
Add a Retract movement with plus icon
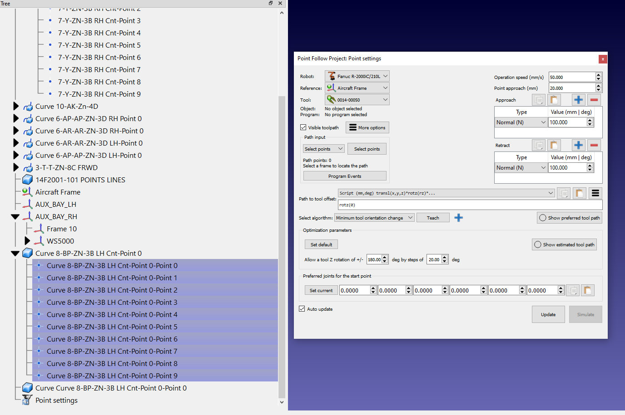[x=578, y=145]
